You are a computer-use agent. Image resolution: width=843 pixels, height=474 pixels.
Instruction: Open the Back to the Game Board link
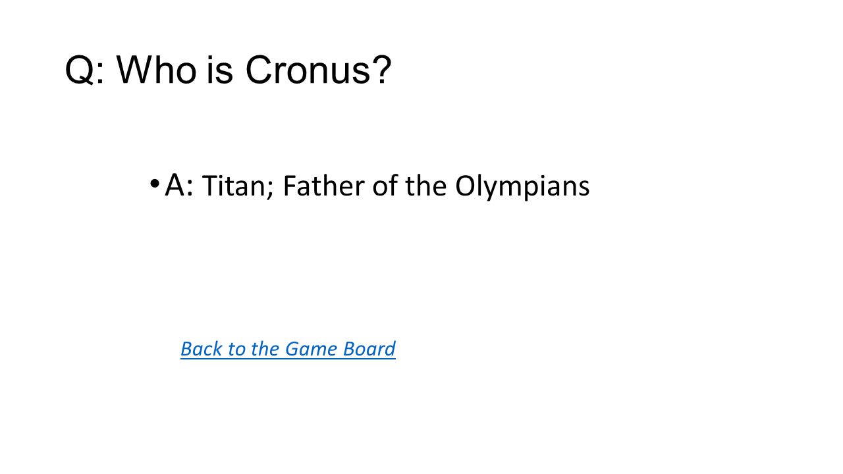click(288, 349)
